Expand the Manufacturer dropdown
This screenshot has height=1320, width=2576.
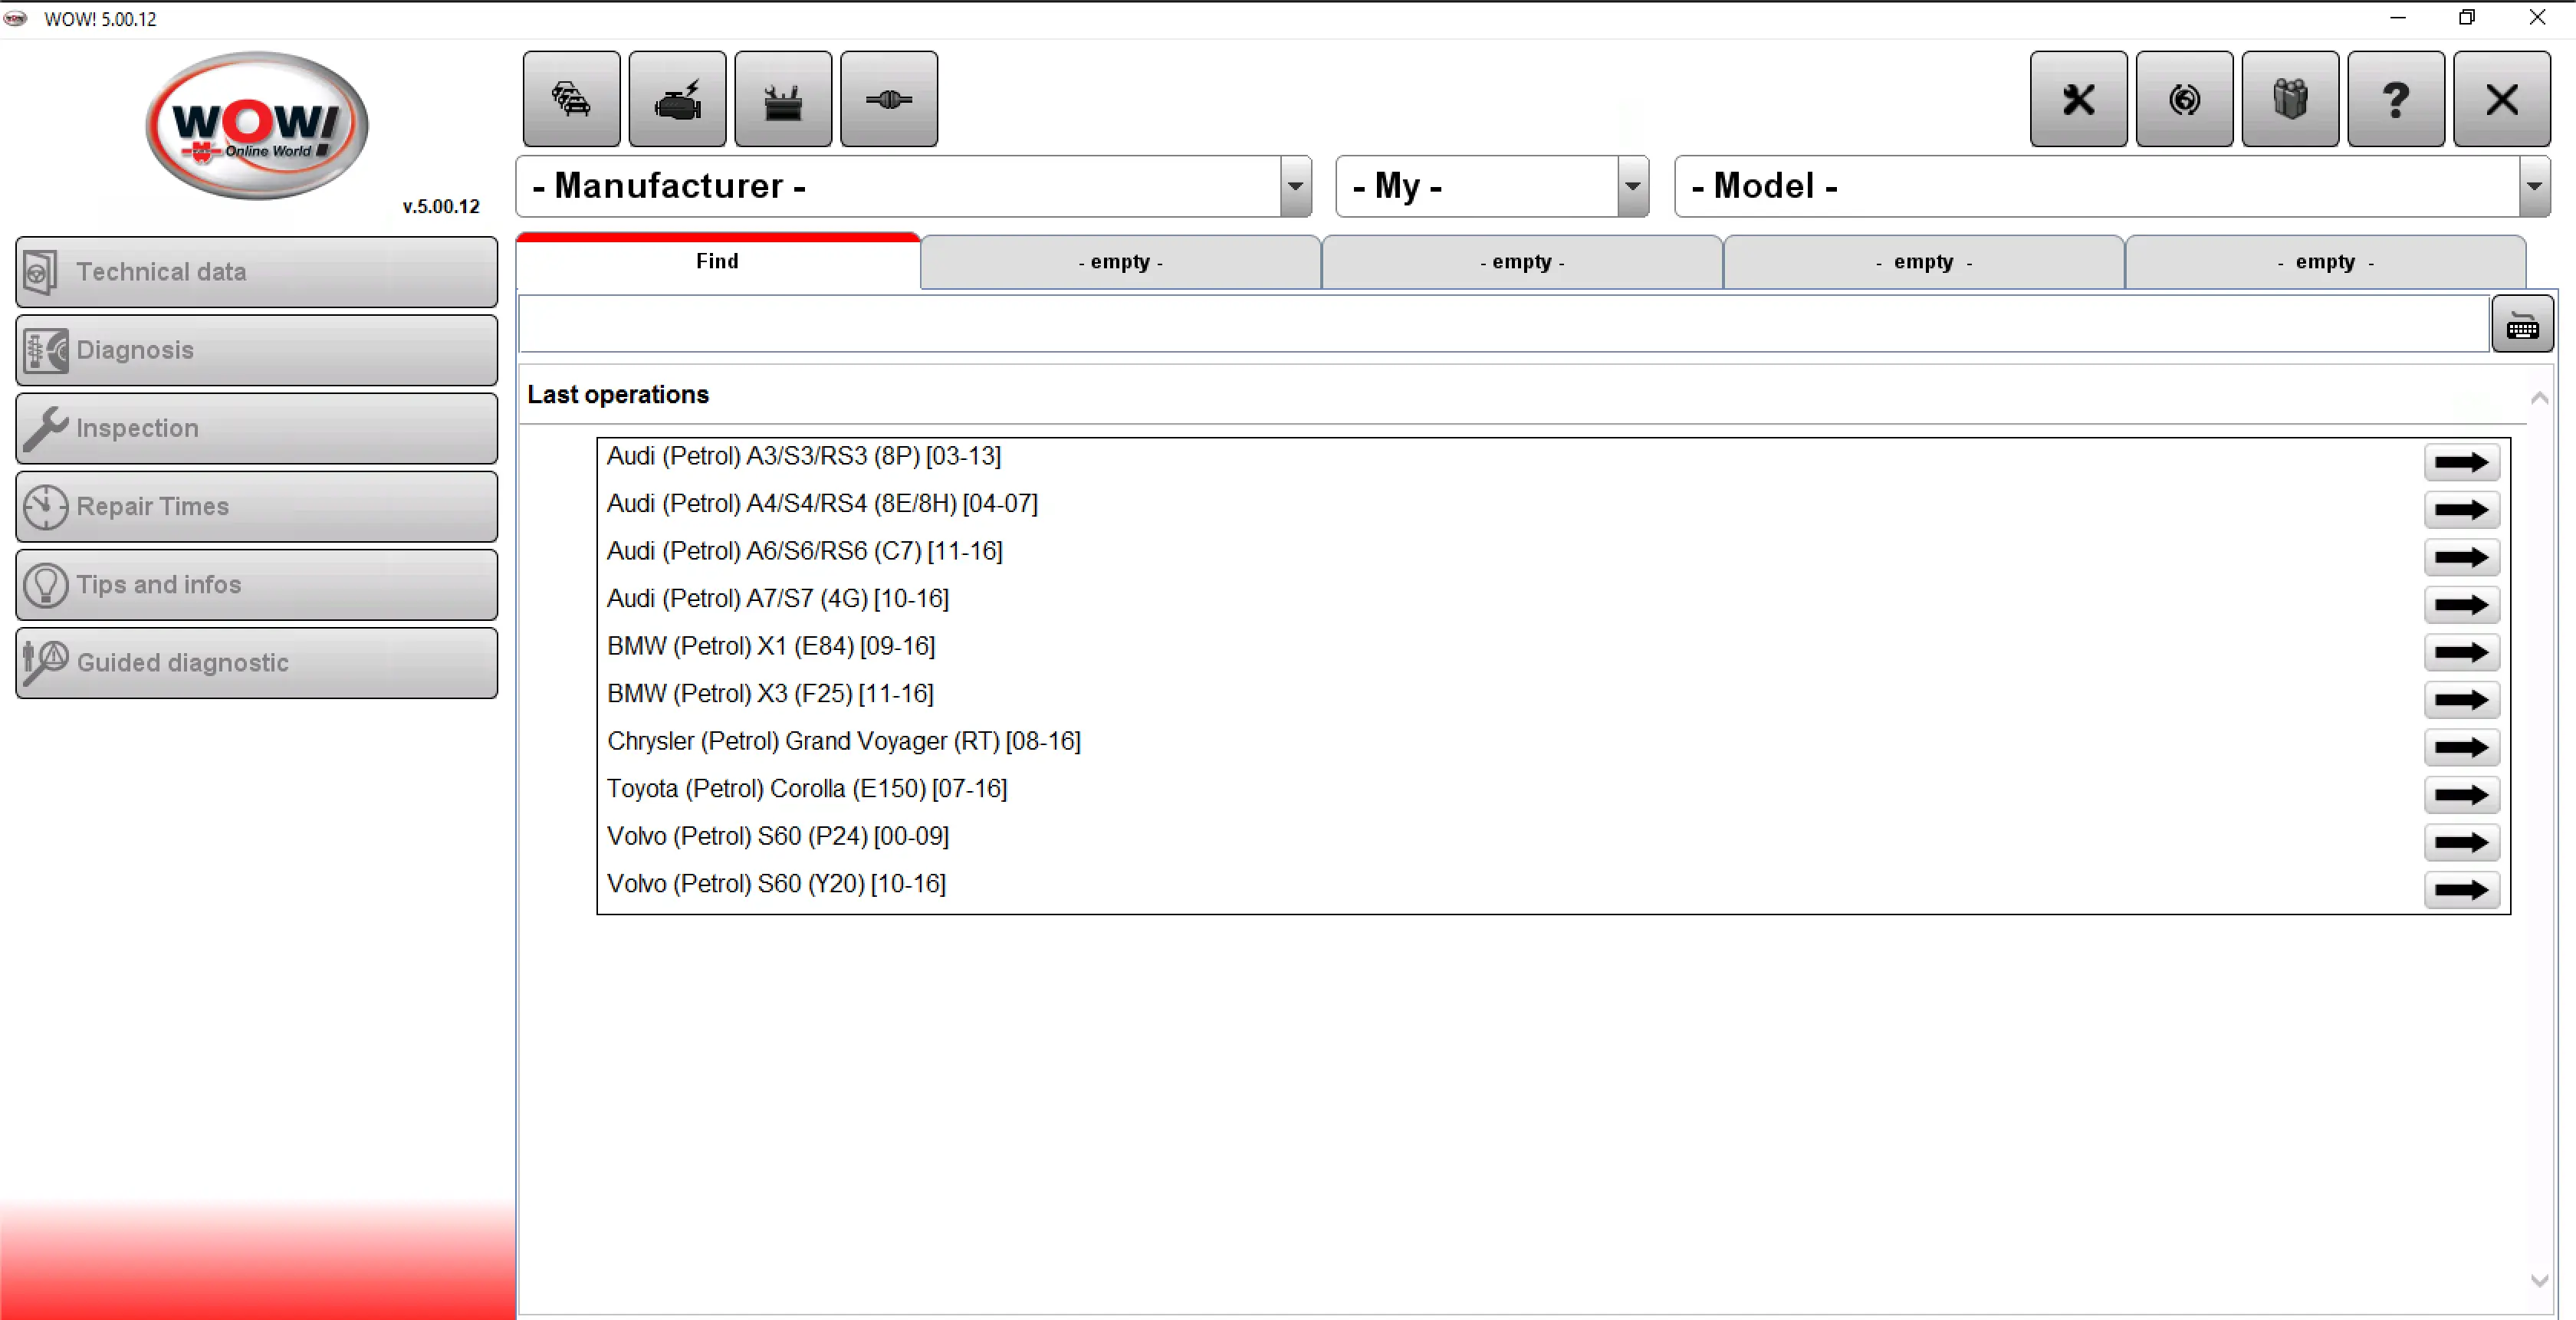pyautogui.click(x=1294, y=186)
